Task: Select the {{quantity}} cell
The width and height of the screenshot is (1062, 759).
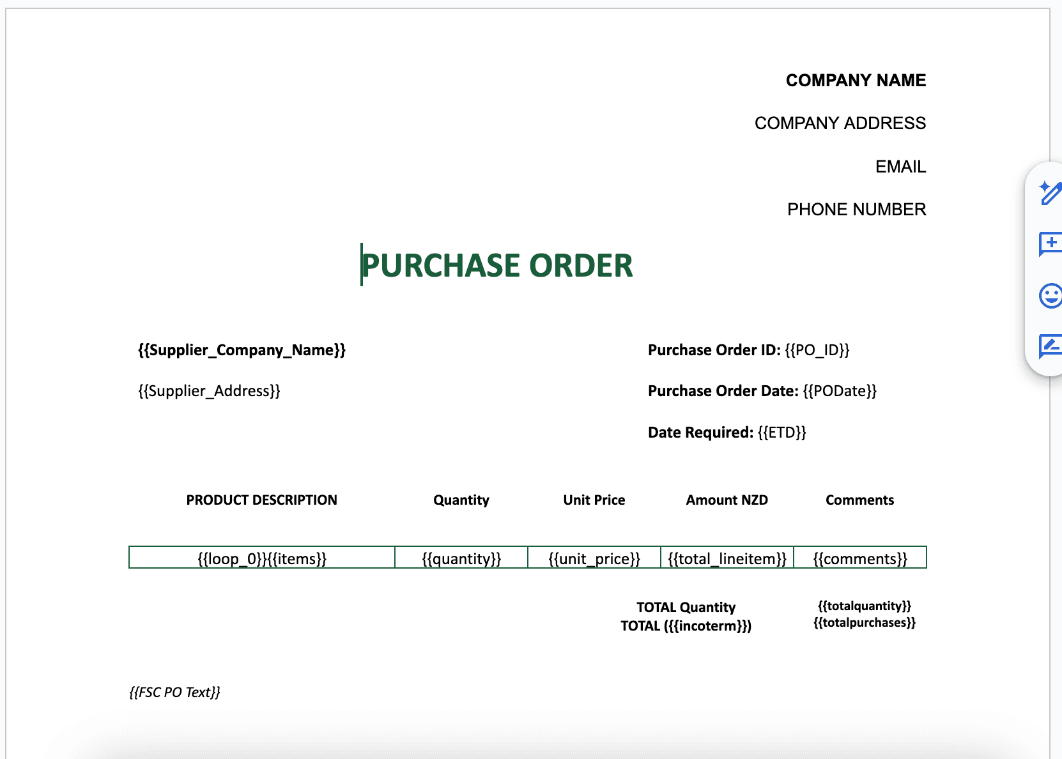Action: pos(461,558)
